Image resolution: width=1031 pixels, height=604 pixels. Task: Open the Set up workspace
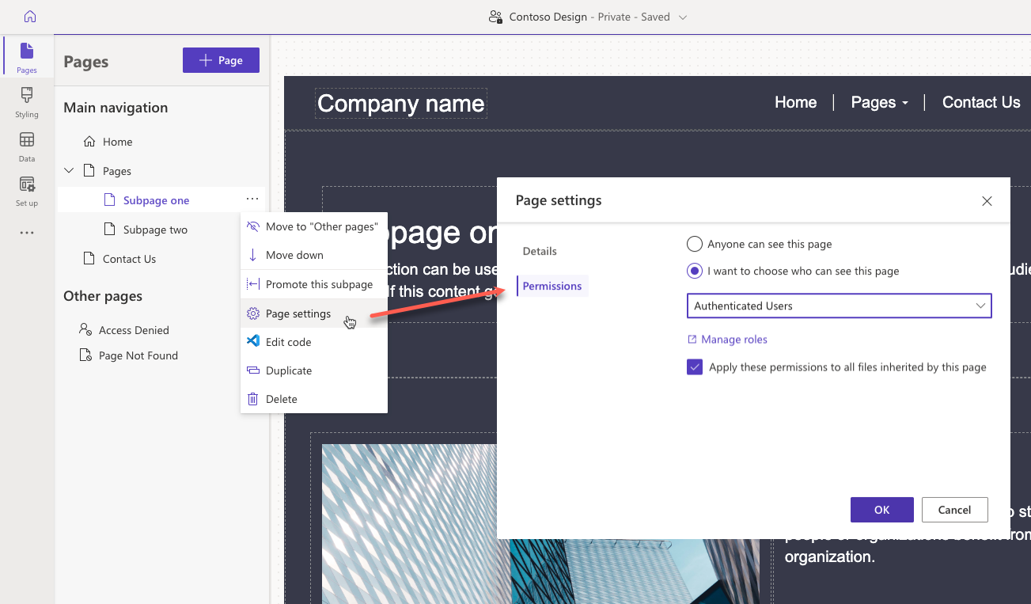(26, 192)
